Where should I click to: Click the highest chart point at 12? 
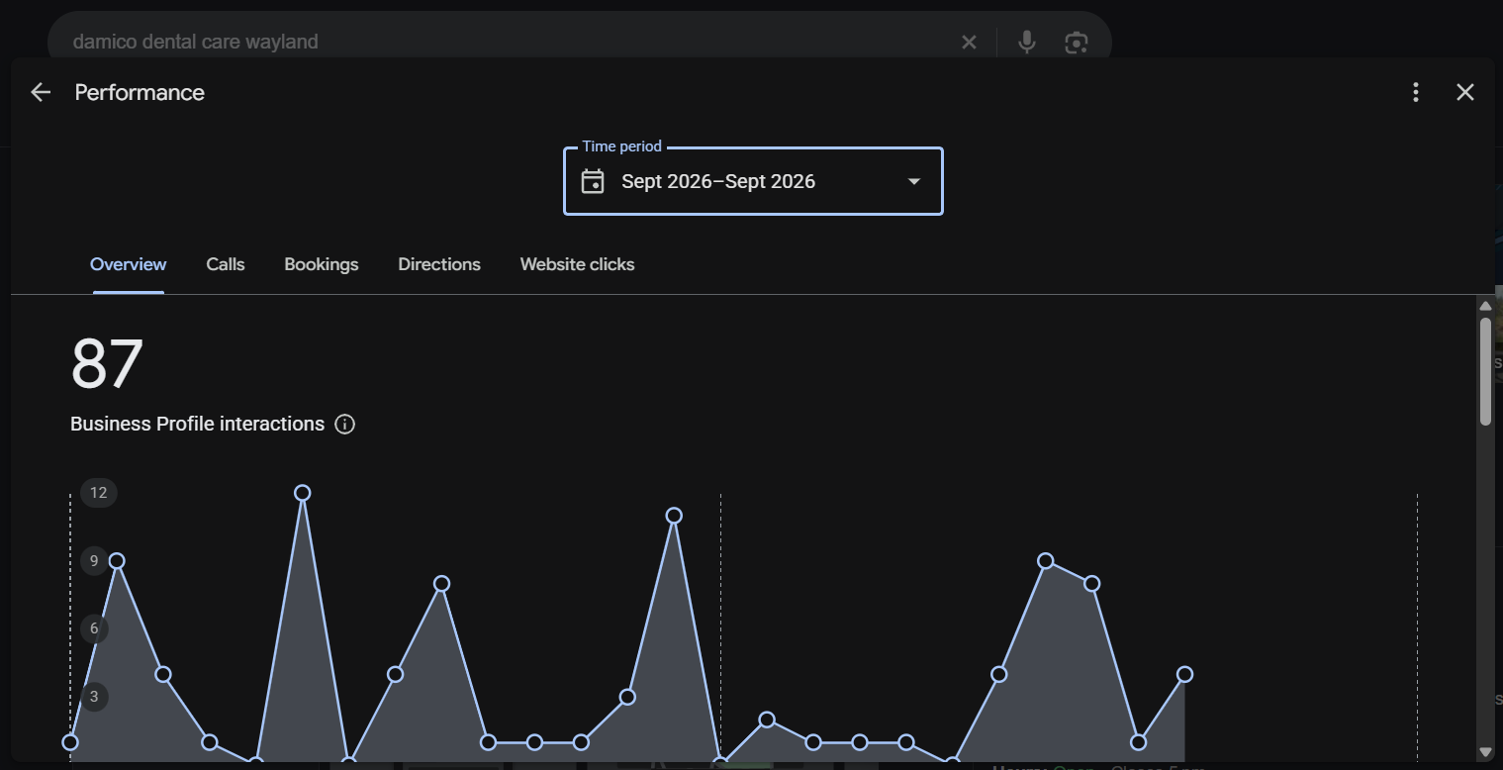[303, 493]
